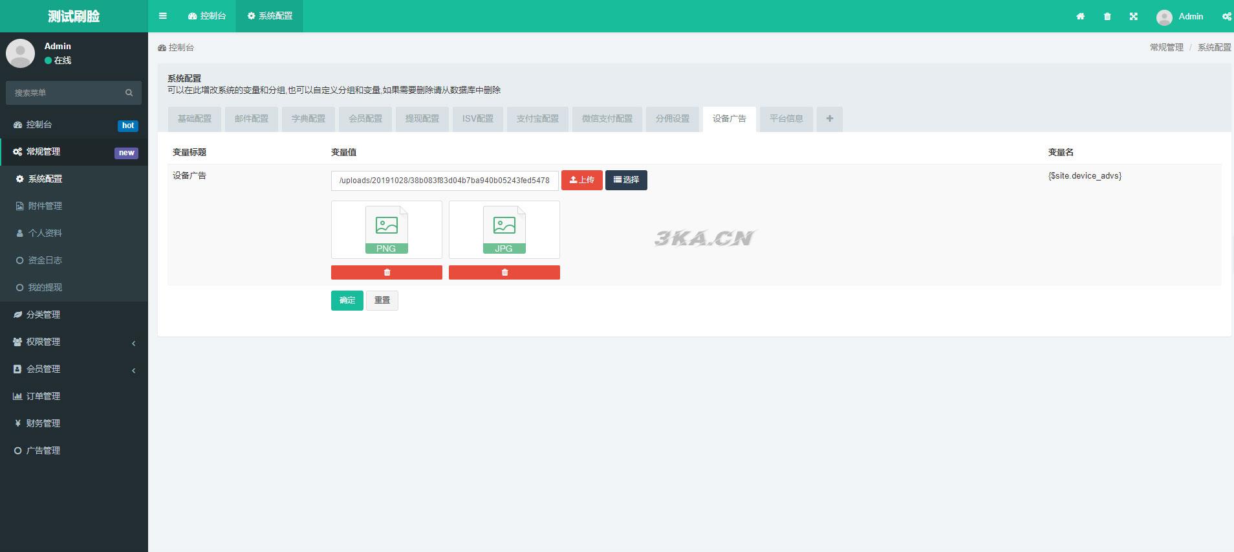Click the 在线 status text under Admin
1234x552 pixels.
pos(63,61)
